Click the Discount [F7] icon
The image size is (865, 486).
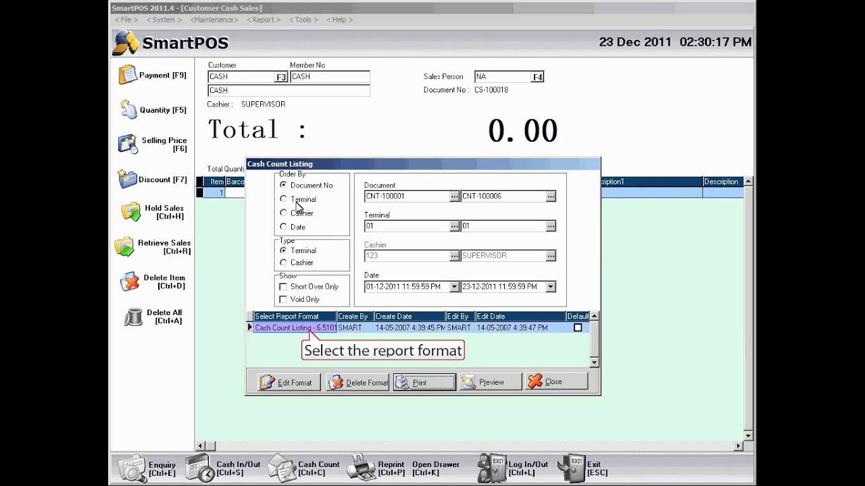point(128,179)
